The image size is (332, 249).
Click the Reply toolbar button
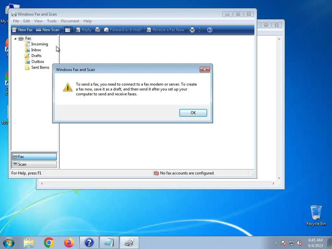(x=84, y=30)
